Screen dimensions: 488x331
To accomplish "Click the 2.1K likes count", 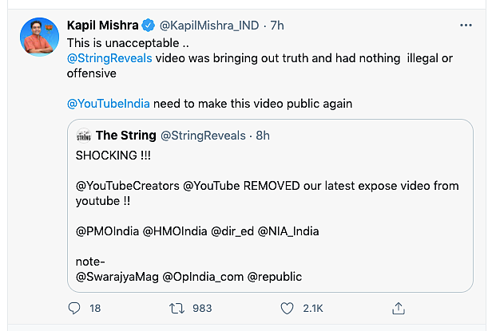I will [312, 308].
